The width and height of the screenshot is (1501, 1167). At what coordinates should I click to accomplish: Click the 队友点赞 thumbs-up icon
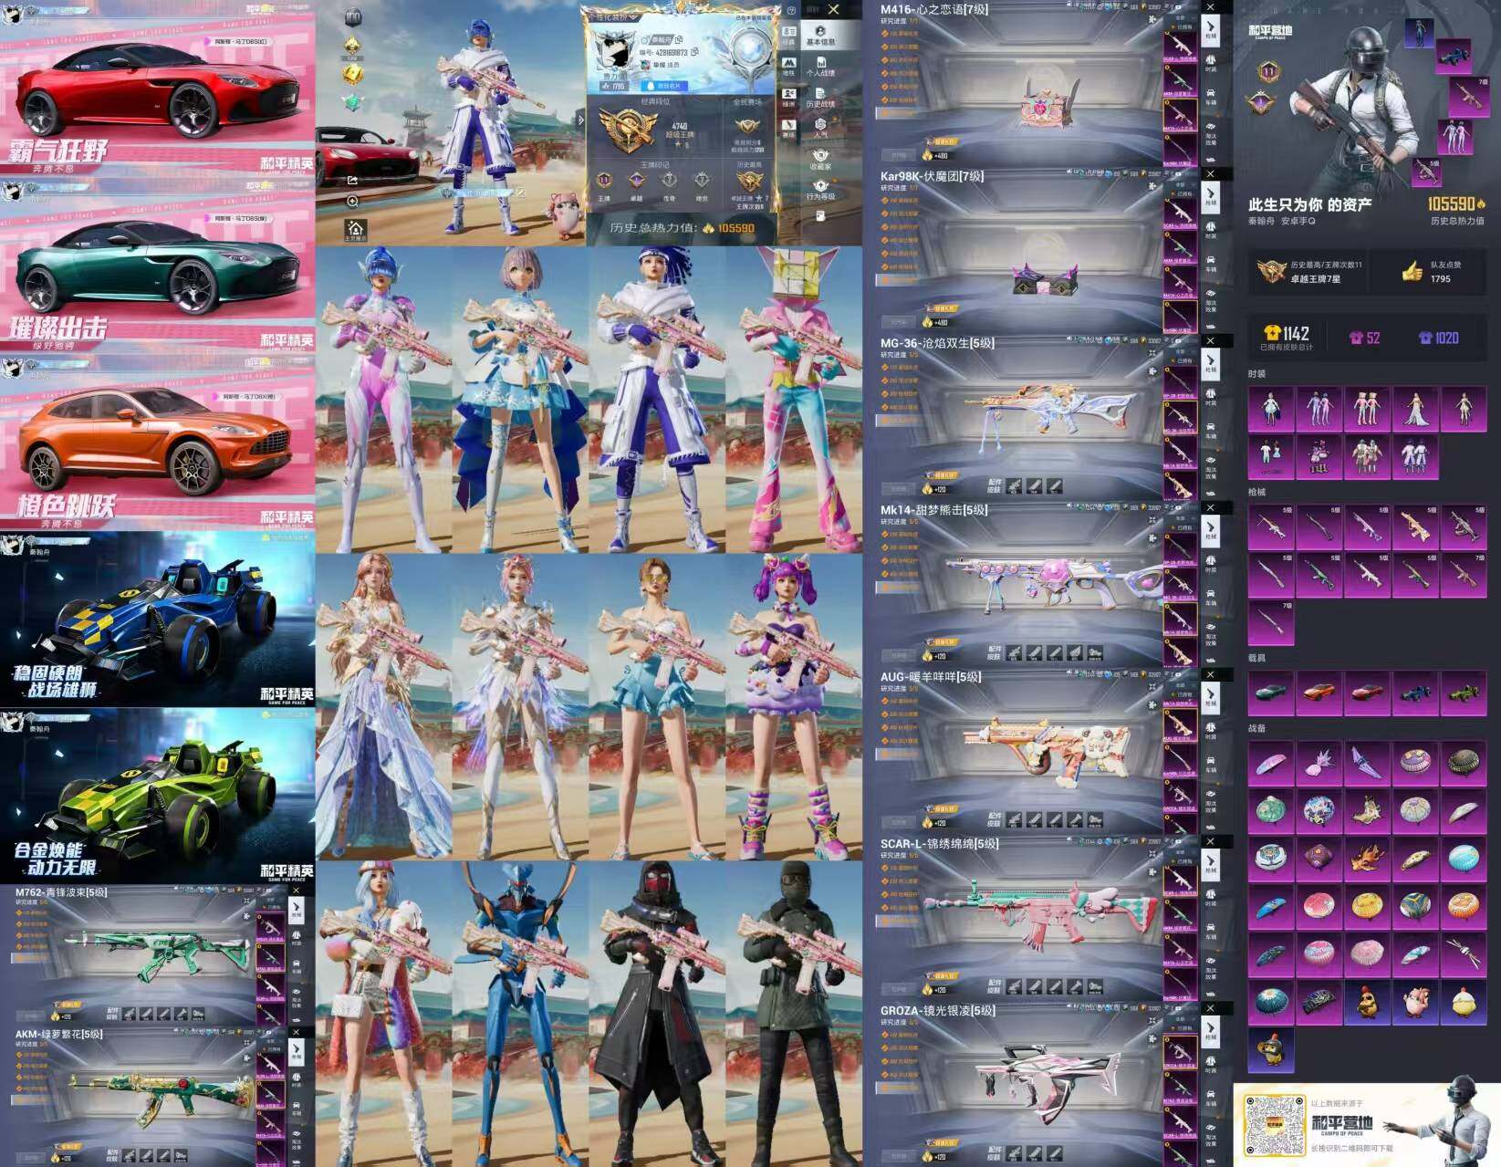pyautogui.click(x=1412, y=271)
